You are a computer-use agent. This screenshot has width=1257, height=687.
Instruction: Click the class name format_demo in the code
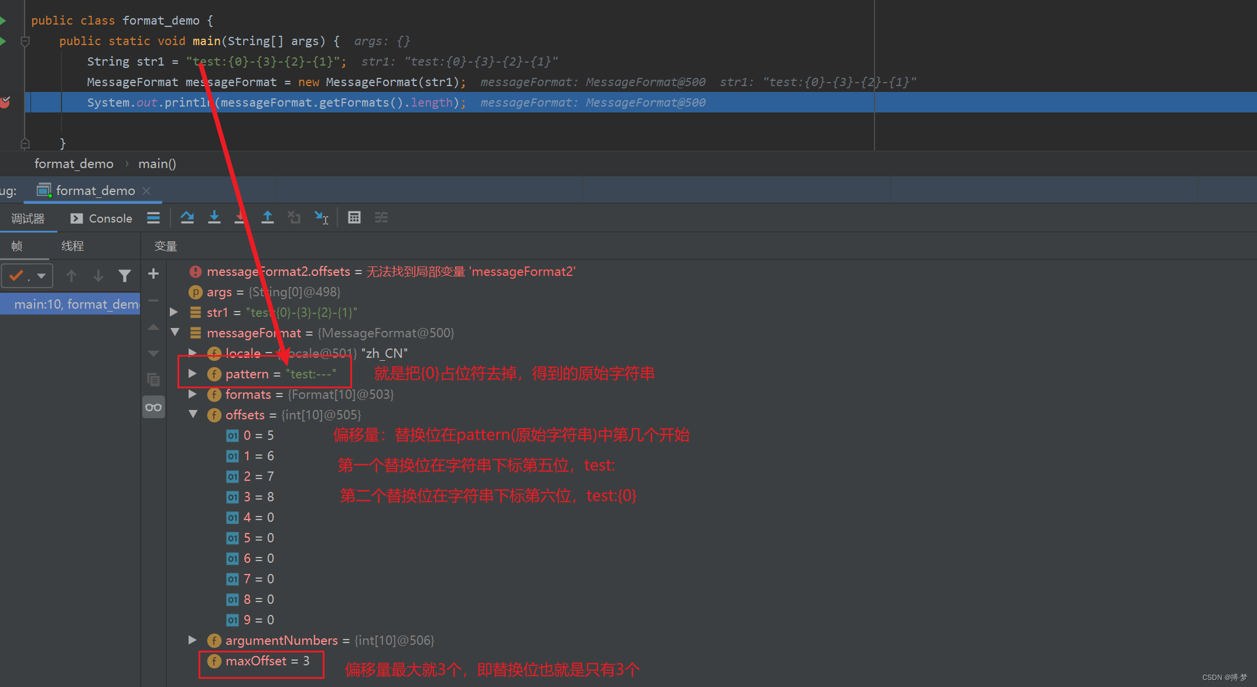point(161,20)
